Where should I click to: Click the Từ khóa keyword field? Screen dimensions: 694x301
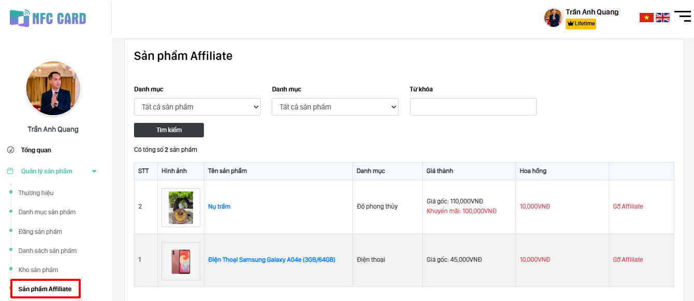pos(473,107)
